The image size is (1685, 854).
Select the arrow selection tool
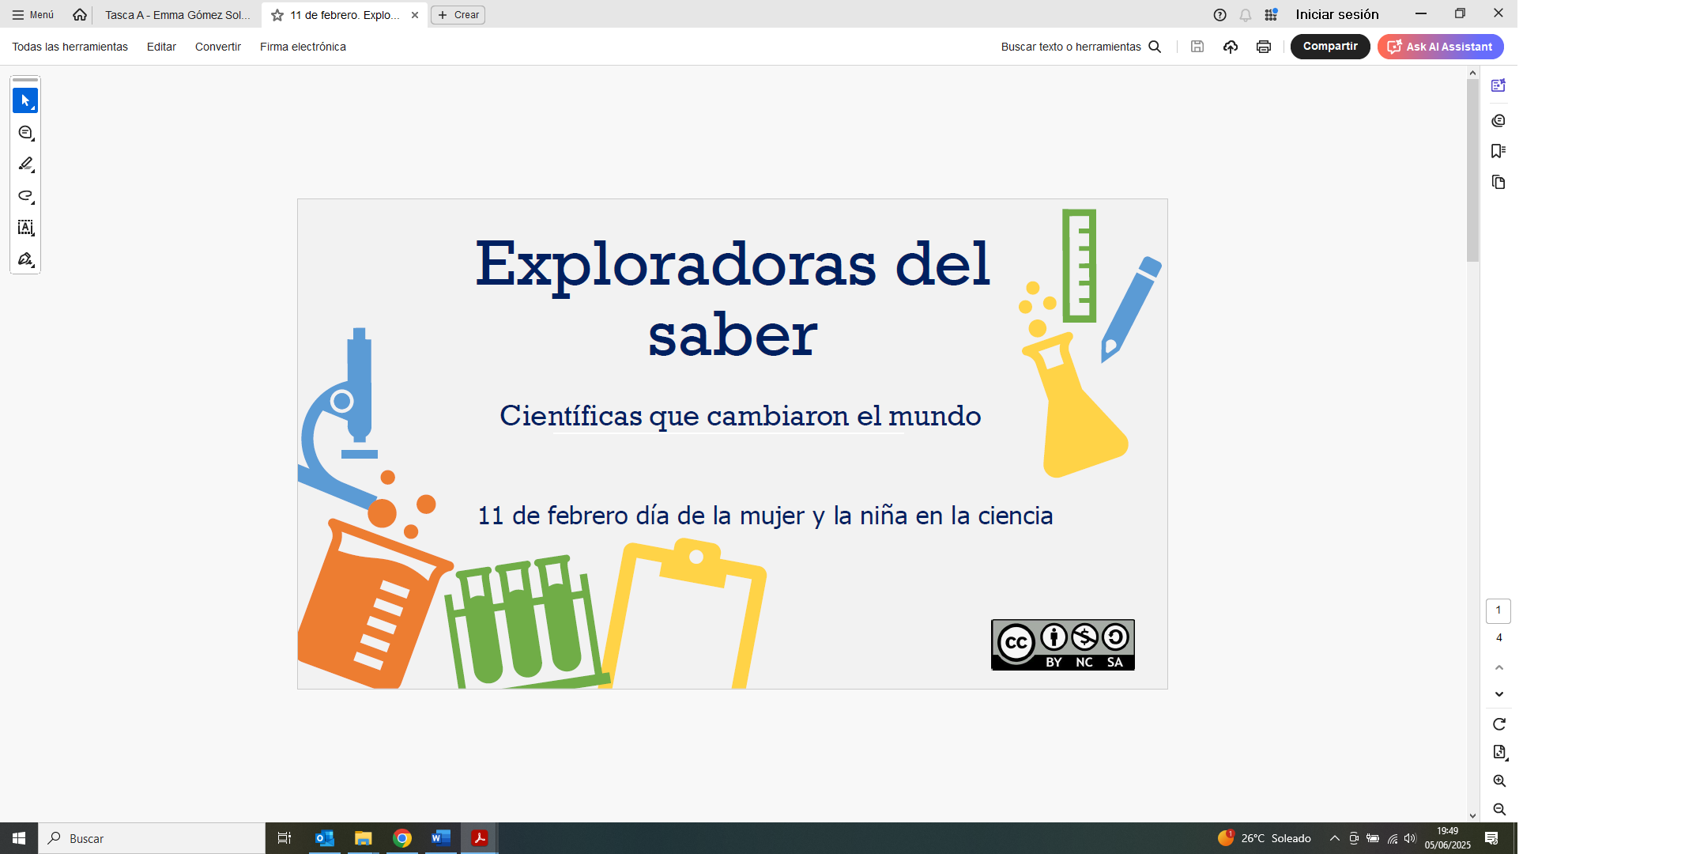click(25, 100)
